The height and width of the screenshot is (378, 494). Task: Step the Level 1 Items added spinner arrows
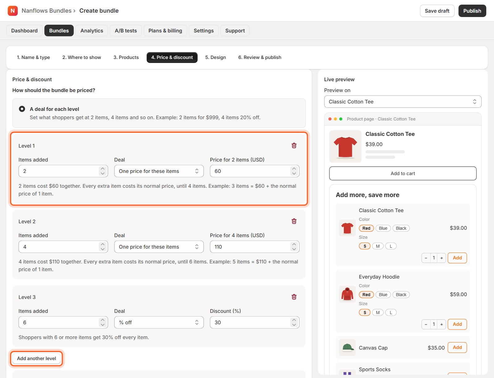pyautogui.click(x=103, y=171)
